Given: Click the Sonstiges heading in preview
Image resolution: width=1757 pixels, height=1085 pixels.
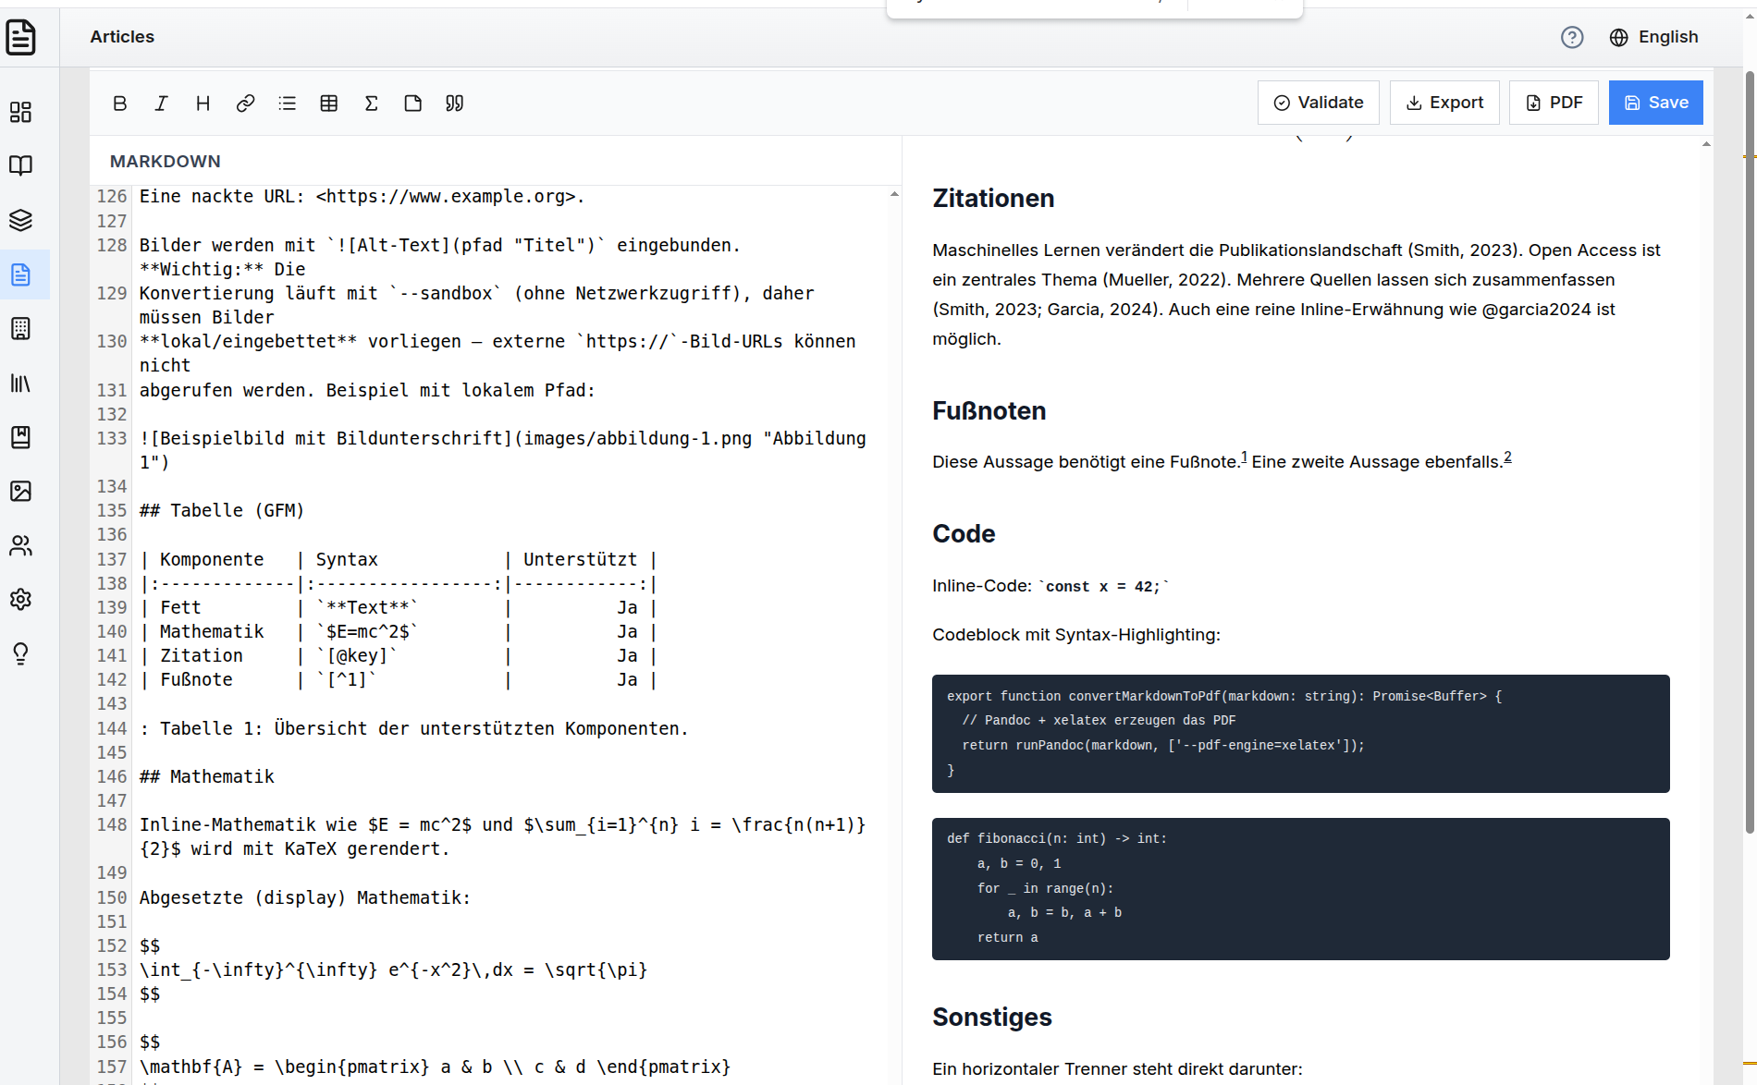Looking at the screenshot, I should (x=992, y=1018).
